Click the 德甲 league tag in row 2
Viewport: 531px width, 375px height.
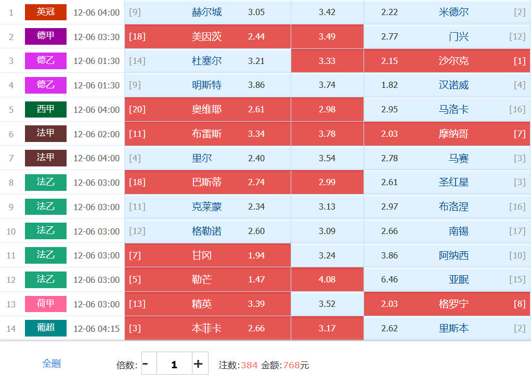pos(46,36)
